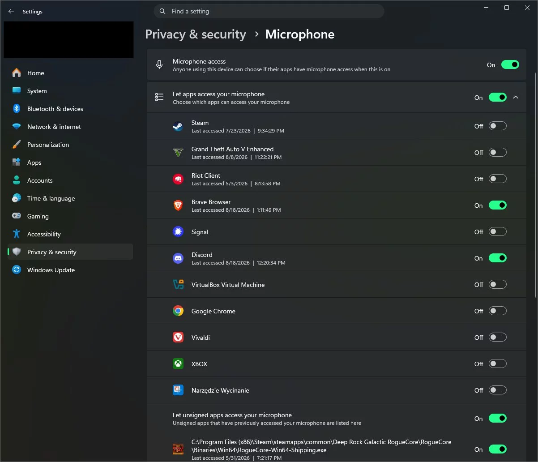The image size is (538, 462).
Task: Click the Find a setting search box
Action: [269, 11]
